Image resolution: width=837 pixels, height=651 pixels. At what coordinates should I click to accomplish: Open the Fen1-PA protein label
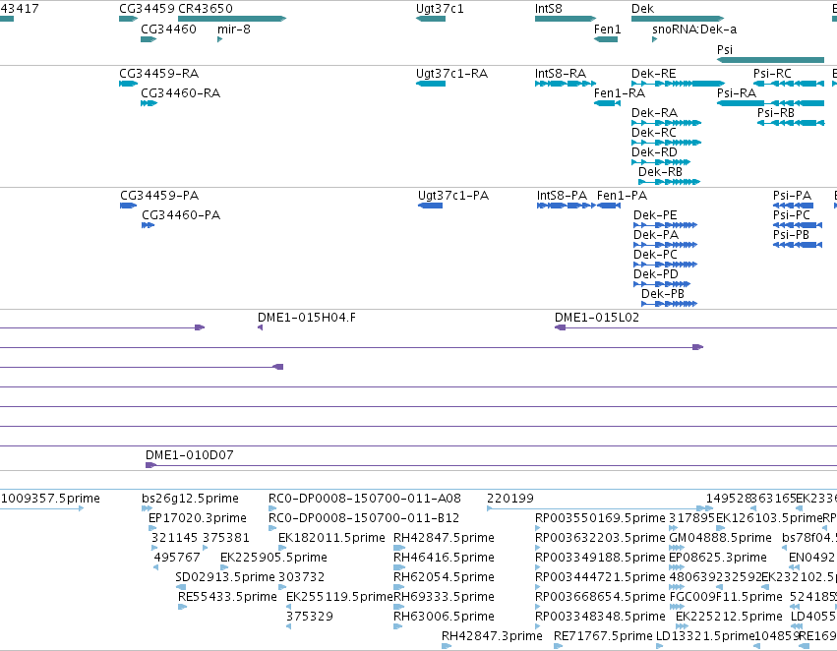pyautogui.click(x=622, y=196)
